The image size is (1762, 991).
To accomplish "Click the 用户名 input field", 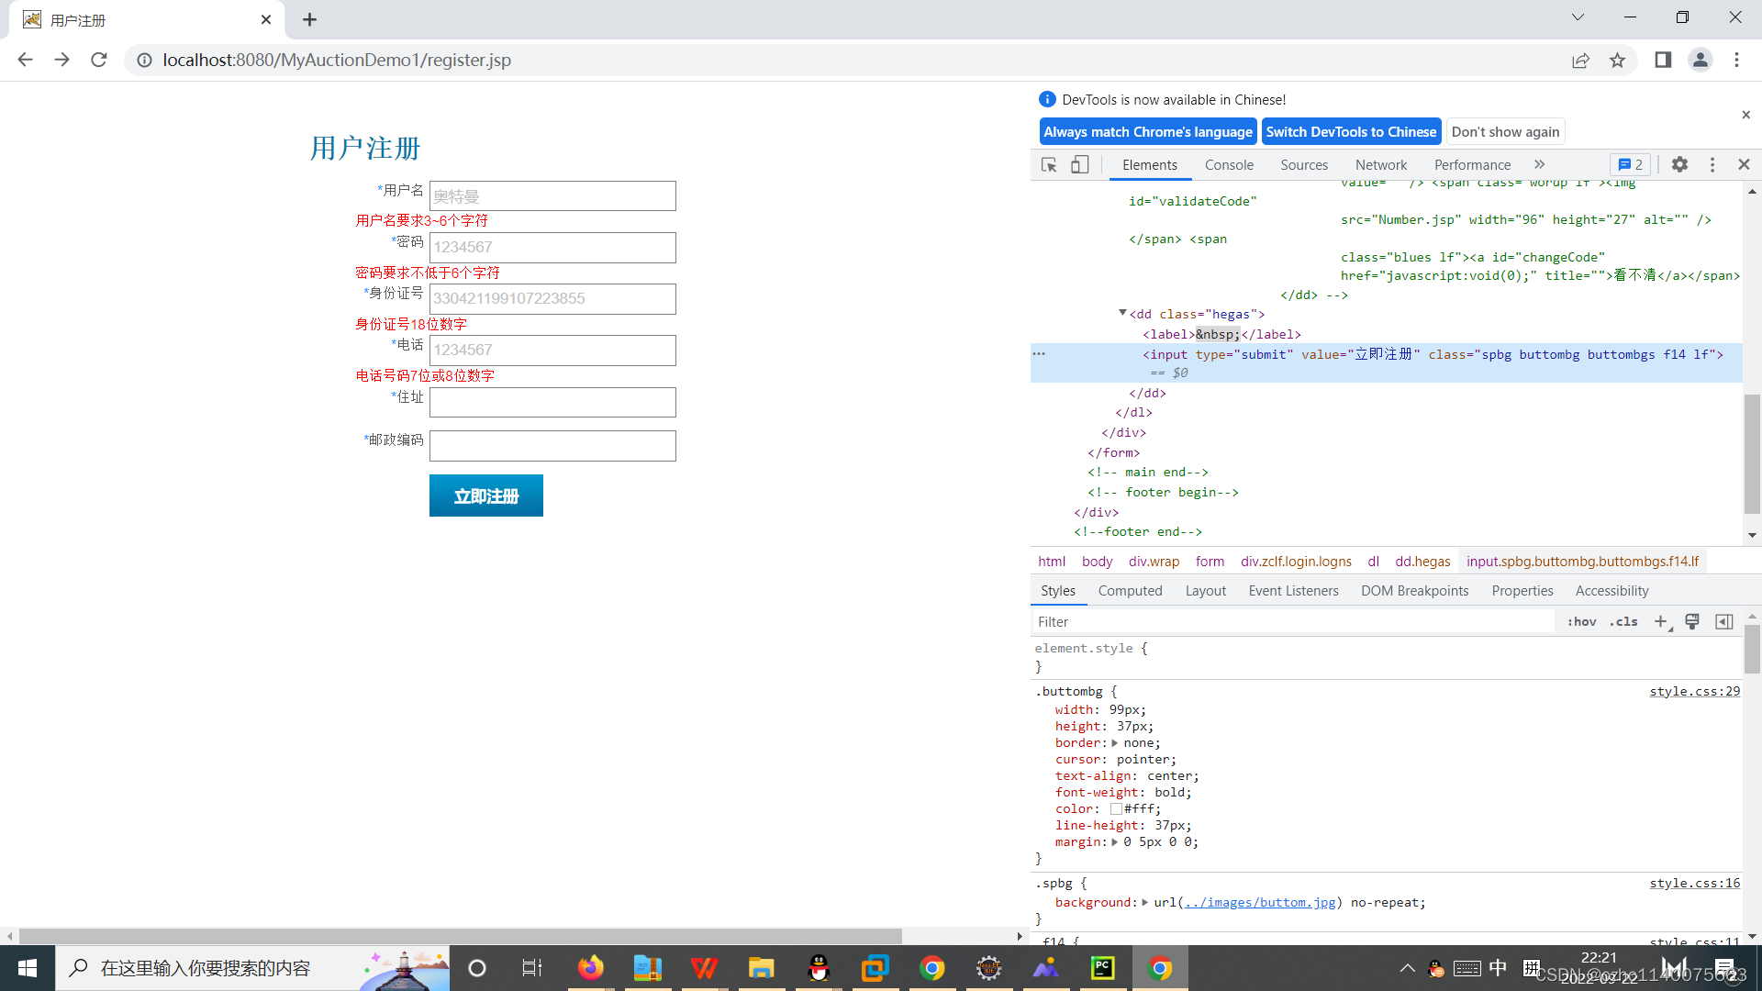I will (552, 196).
